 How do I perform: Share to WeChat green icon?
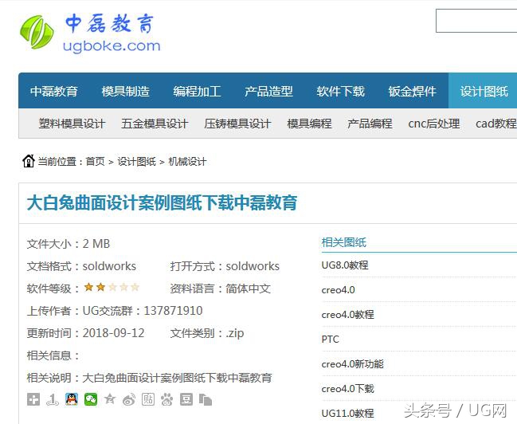(91, 399)
